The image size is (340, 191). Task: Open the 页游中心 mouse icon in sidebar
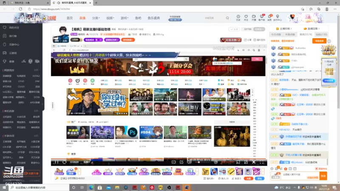click(x=5, y=45)
